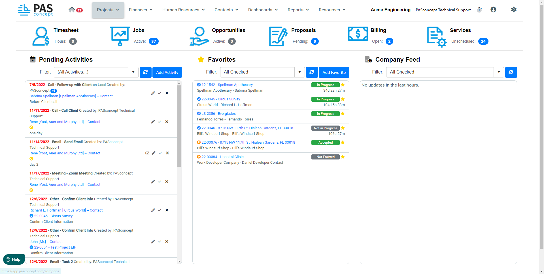Unfavorite 12-1542 Spellman Apothecary star
The image size is (544, 274).
[343, 85]
